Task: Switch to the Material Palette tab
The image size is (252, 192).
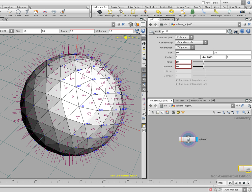Action: pyautogui.click(x=199, y=101)
